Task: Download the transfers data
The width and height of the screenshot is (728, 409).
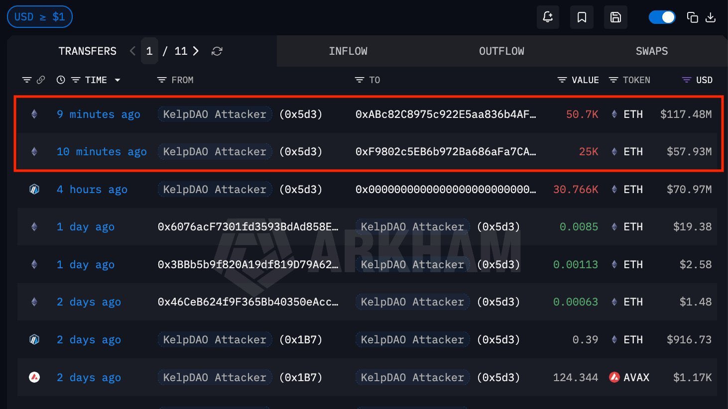Action: (x=711, y=17)
